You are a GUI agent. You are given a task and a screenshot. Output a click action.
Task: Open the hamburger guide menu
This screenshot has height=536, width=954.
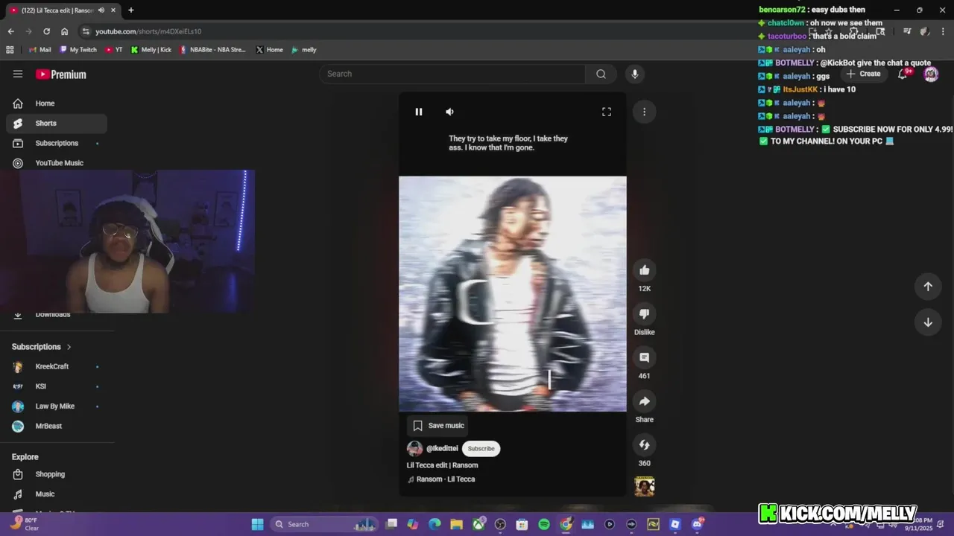tap(18, 74)
